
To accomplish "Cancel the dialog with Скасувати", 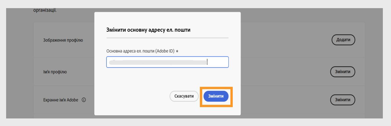I will 184,96.
